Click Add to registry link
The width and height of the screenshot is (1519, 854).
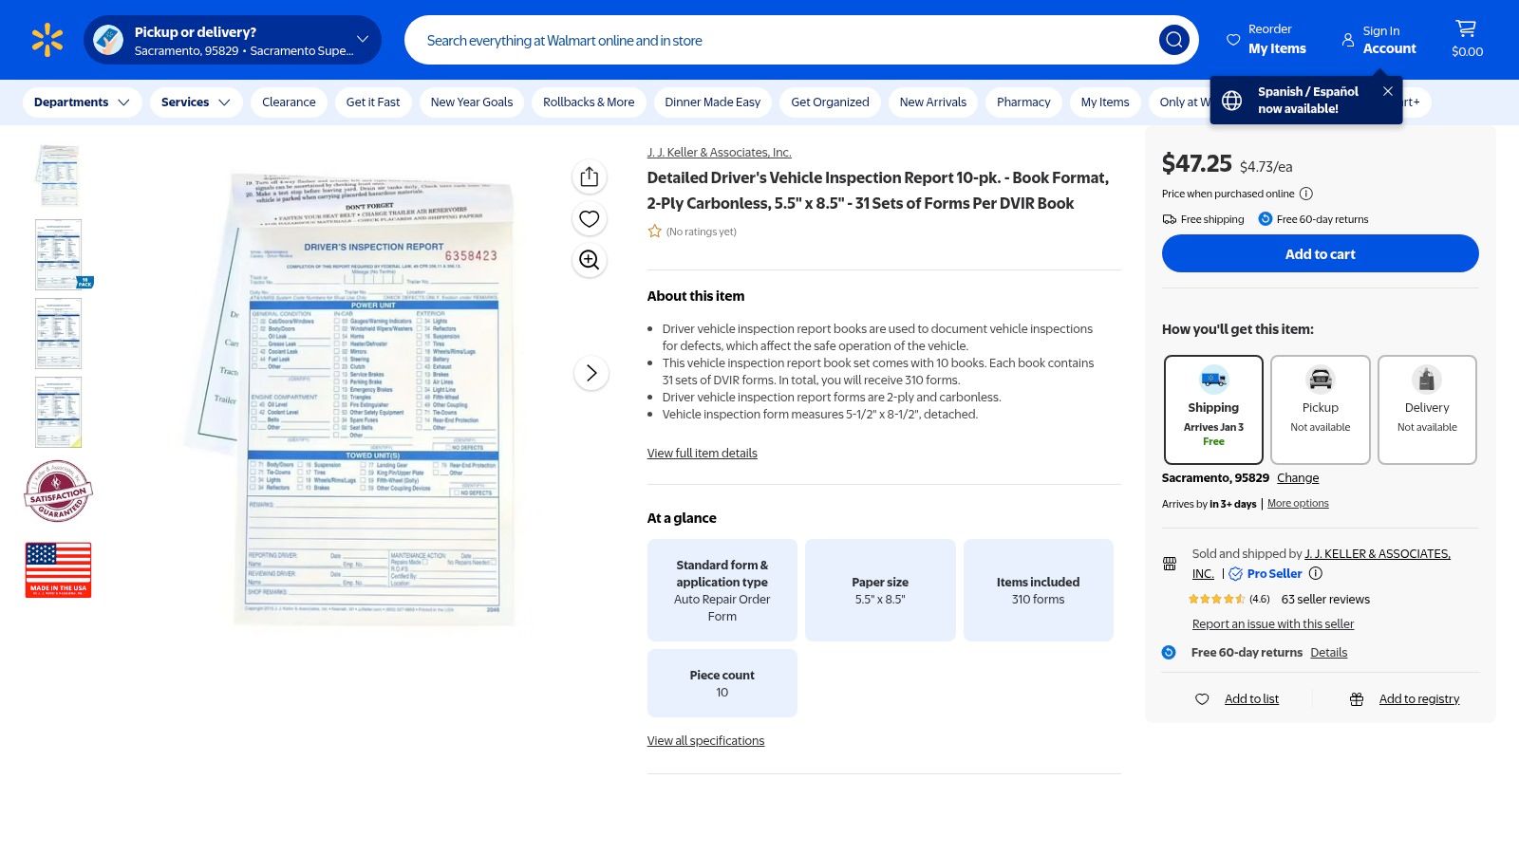coord(1419,699)
